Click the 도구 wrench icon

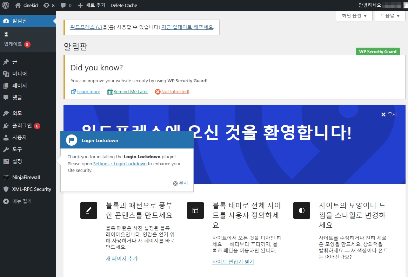[x=6, y=150]
